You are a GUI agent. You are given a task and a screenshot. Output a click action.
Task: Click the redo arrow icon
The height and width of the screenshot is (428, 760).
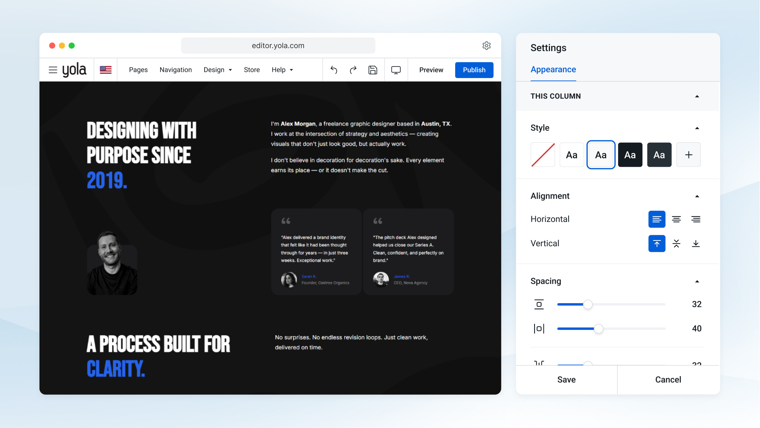click(353, 70)
